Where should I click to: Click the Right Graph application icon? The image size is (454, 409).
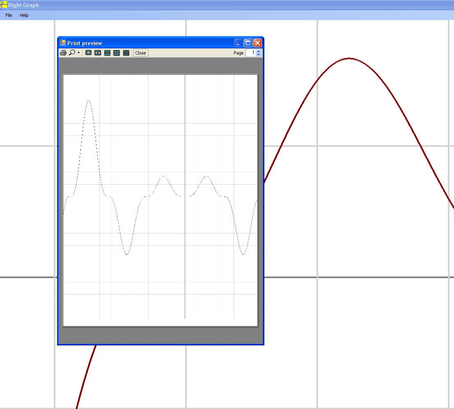[3, 5]
